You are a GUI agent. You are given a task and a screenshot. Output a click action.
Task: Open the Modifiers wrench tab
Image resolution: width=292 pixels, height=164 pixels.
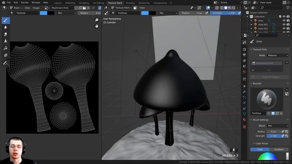tap(245, 92)
